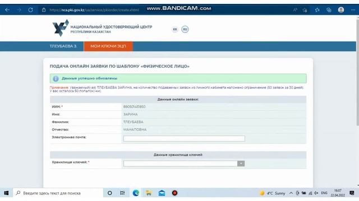Open the МОИ КЛЮЧИ ЭЦП tab
The image size is (359, 201).
(108, 46)
